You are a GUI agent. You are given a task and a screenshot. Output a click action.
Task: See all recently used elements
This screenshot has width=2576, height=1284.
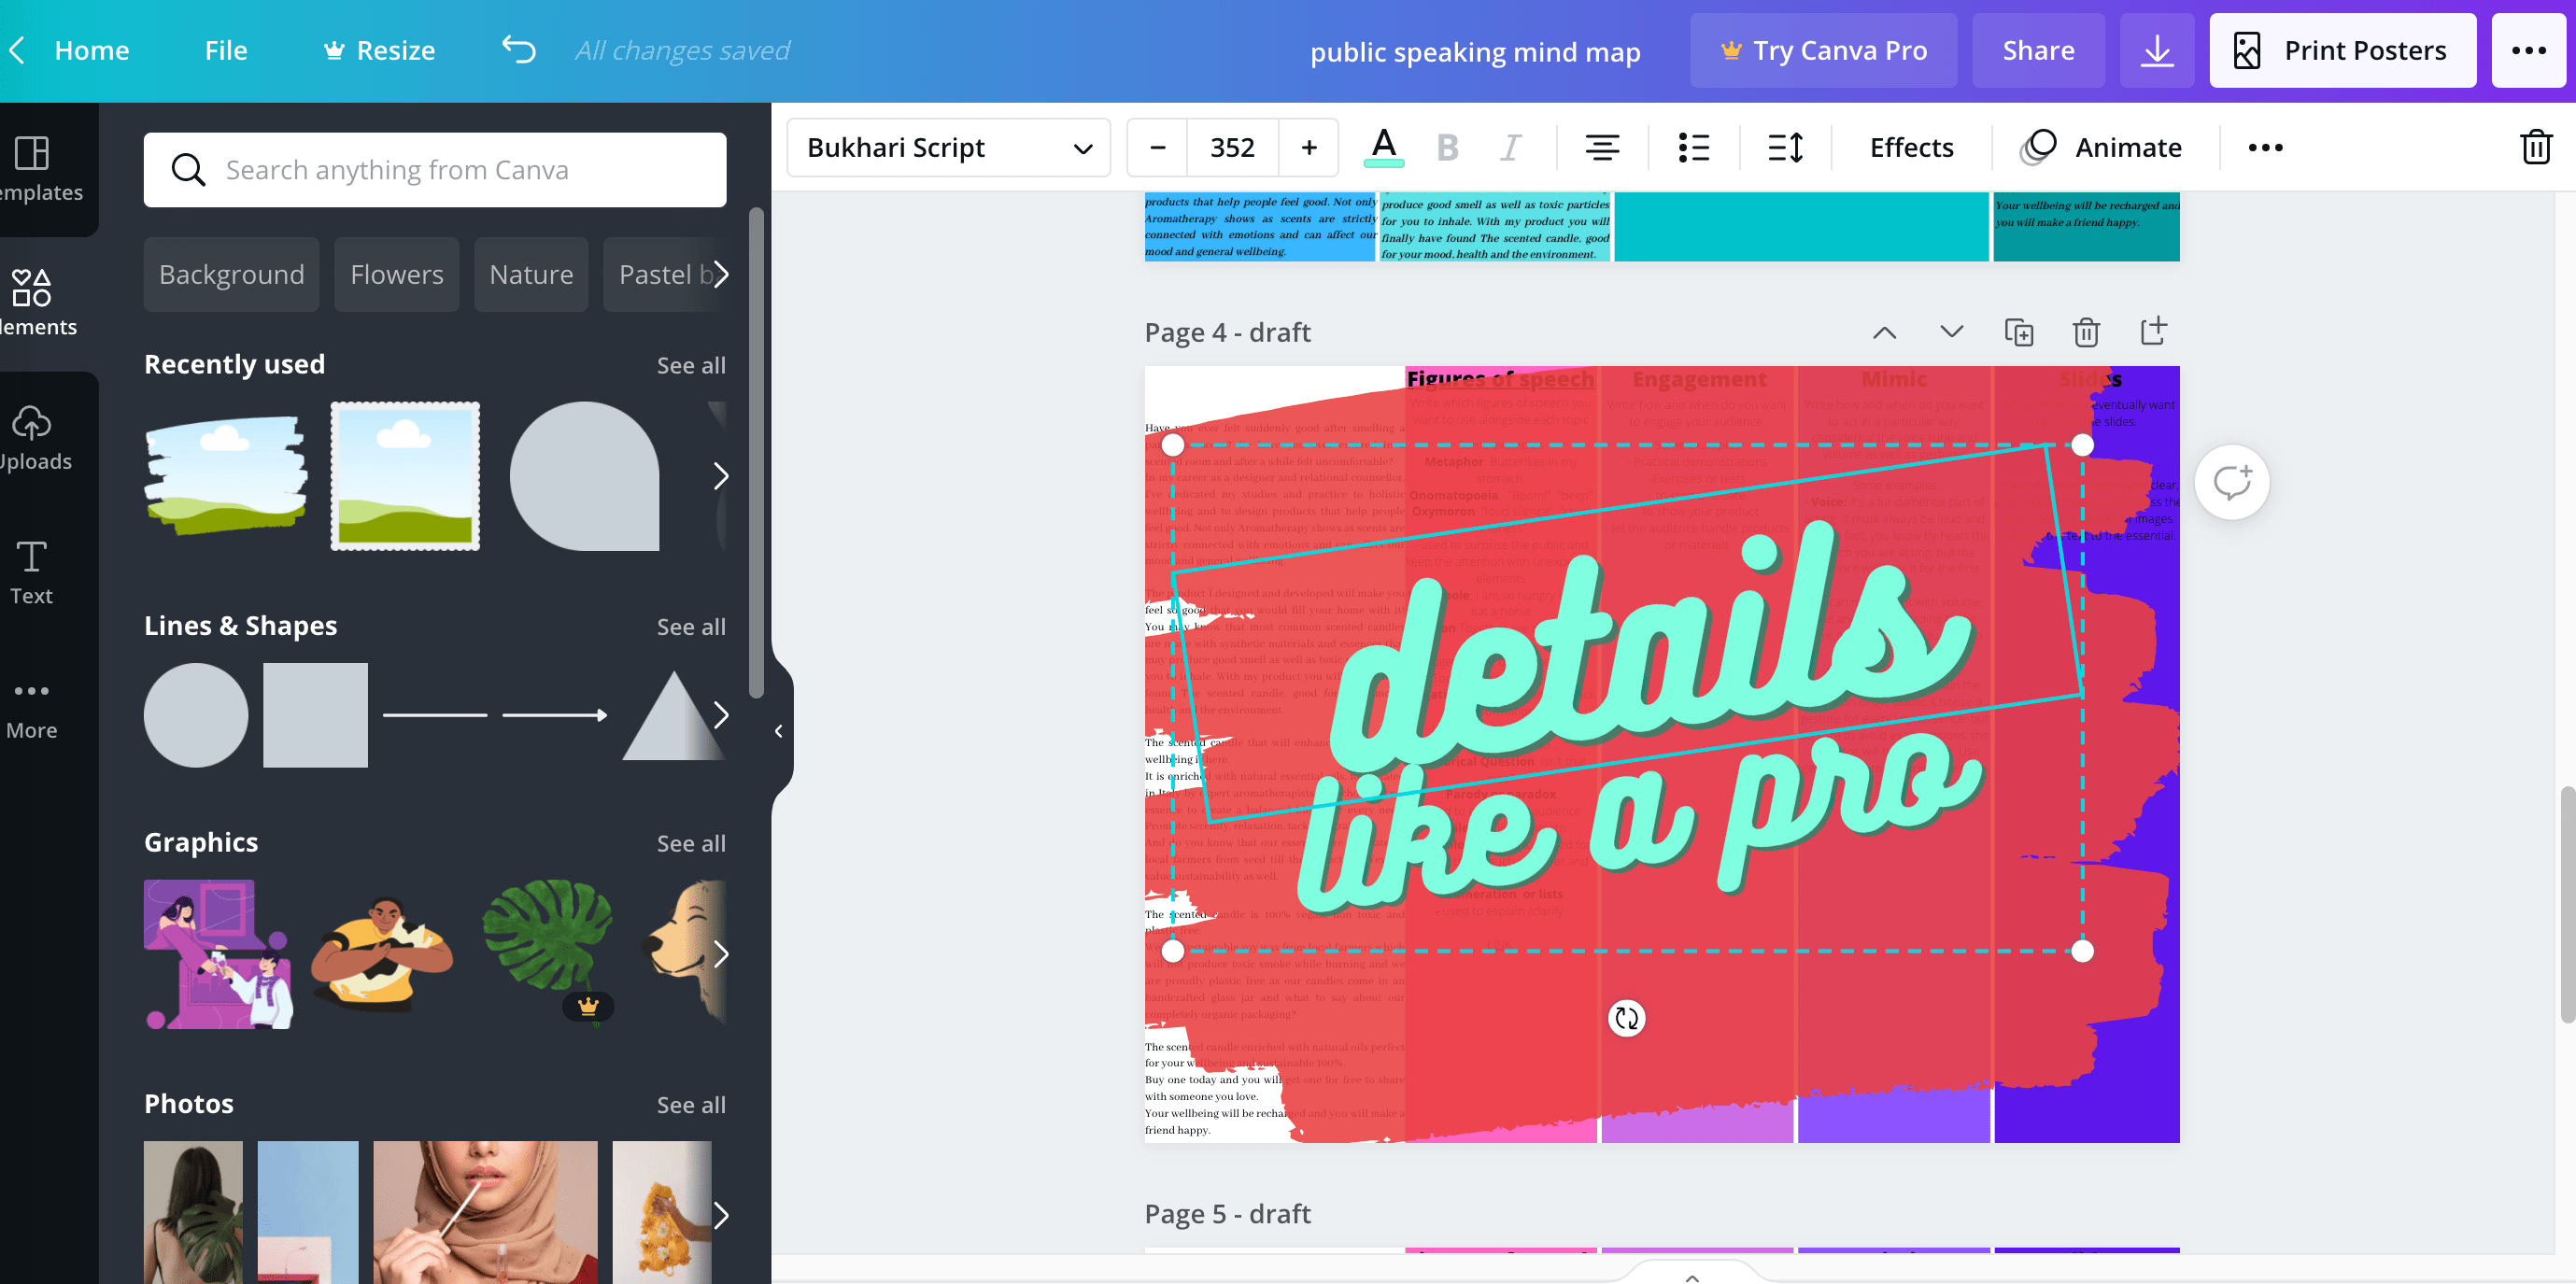tap(691, 365)
